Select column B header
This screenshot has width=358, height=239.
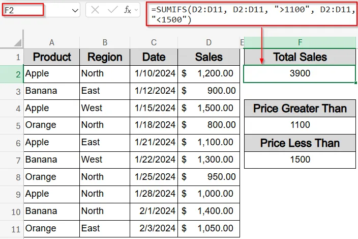105,42
